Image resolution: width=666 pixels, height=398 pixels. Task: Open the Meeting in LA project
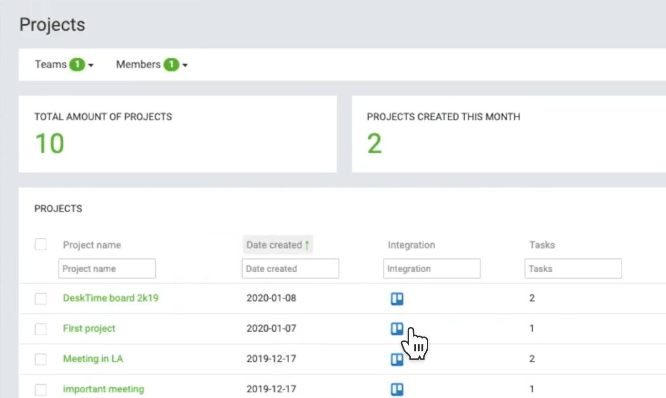(93, 359)
